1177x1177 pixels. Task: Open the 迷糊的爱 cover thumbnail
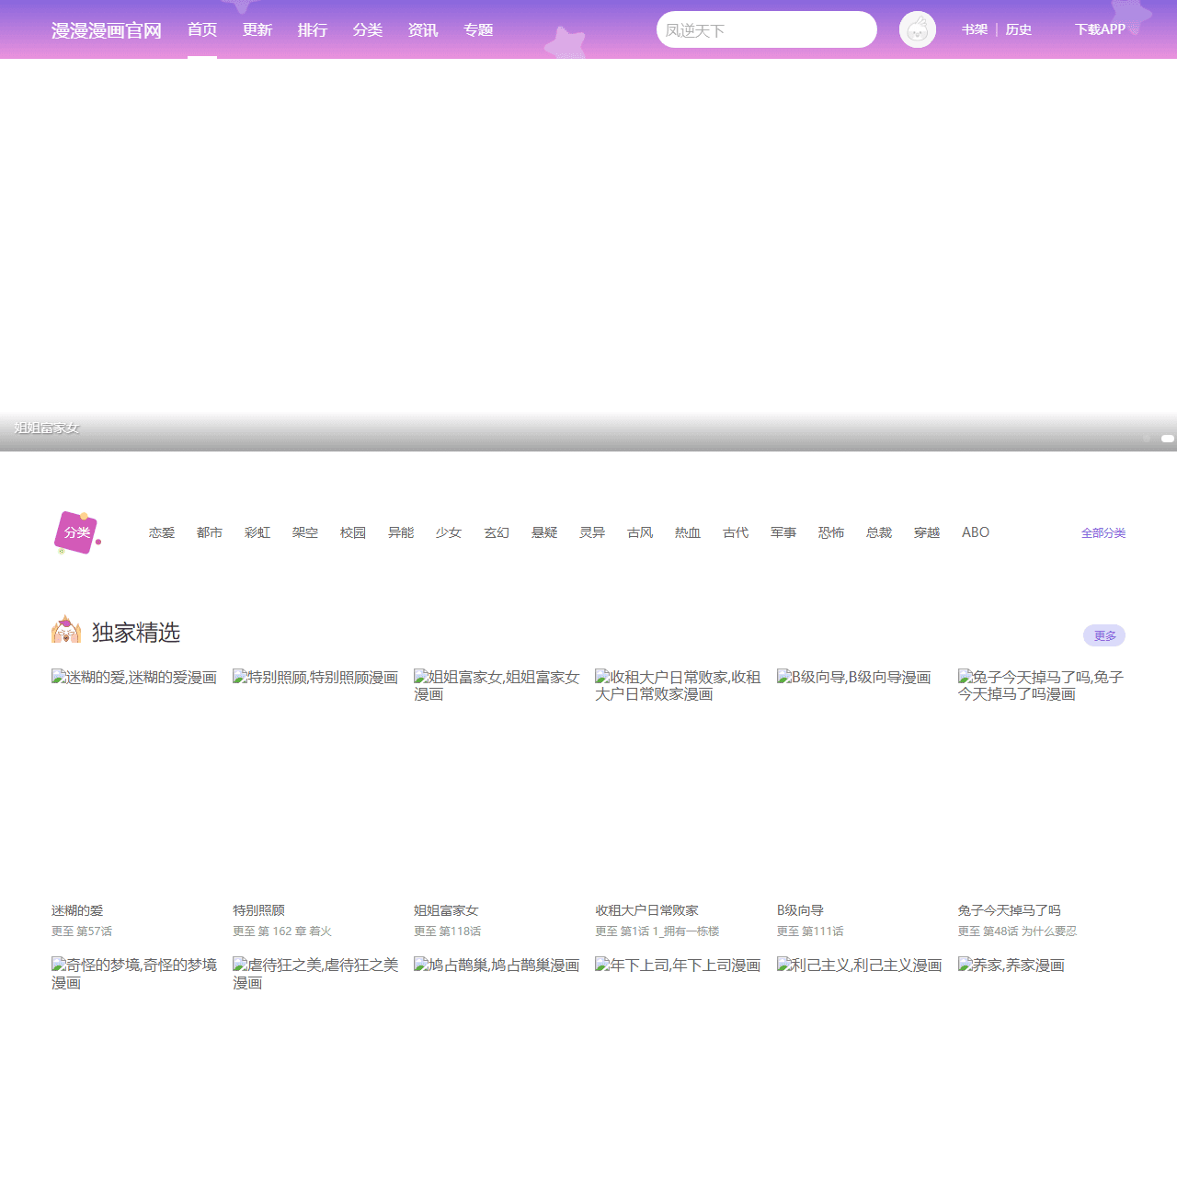point(134,781)
